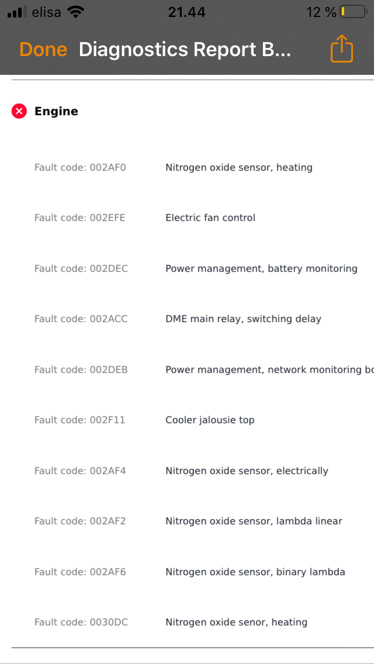Select Nitrogen oxide sensor, electrically entry
This screenshot has width=374, height=664.
click(x=247, y=471)
